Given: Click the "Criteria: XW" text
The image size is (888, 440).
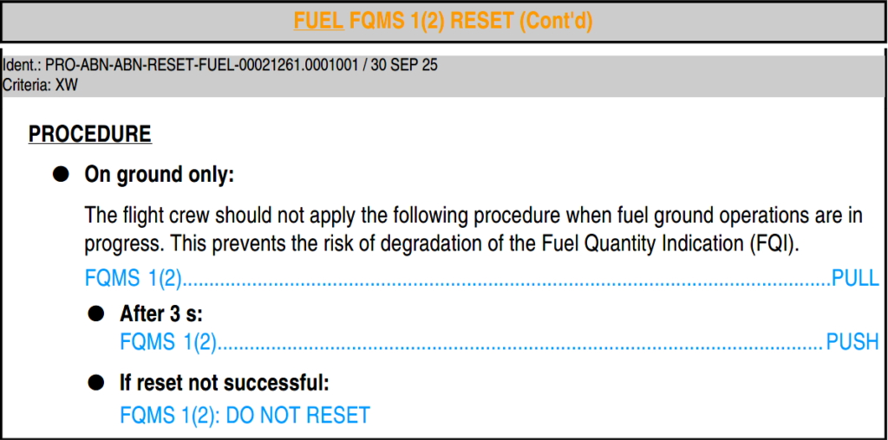Looking at the screenshot, I should click(x=41, y=84).
